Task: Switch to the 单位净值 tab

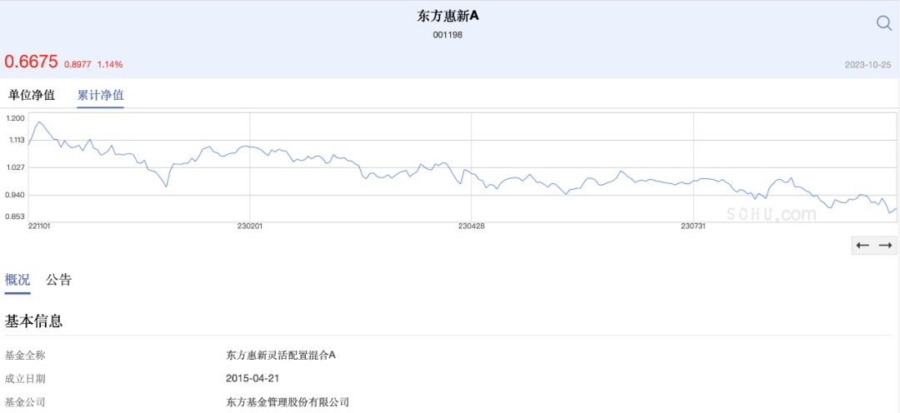Action: (x=32, y=95)
